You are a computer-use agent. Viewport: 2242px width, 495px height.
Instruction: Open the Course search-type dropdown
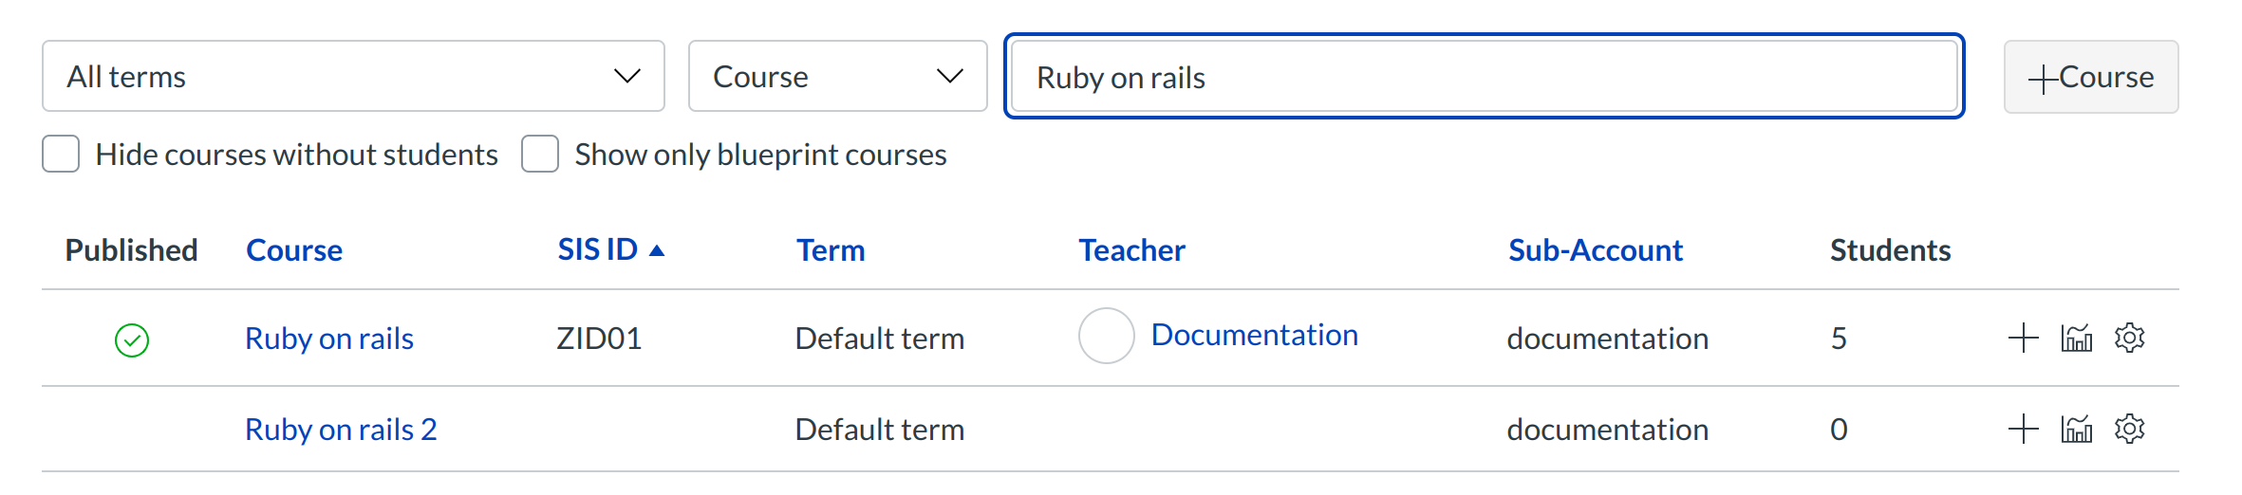coord(836,76)
